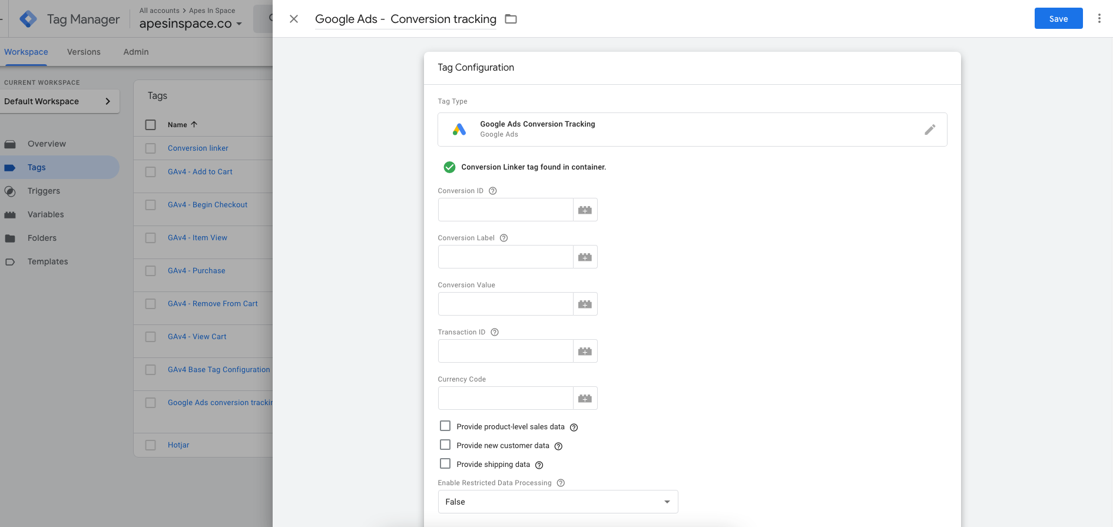The image size is (1113, 527).
Task: Click the Folders sidebar icon
Action: (x=10, y=238)
